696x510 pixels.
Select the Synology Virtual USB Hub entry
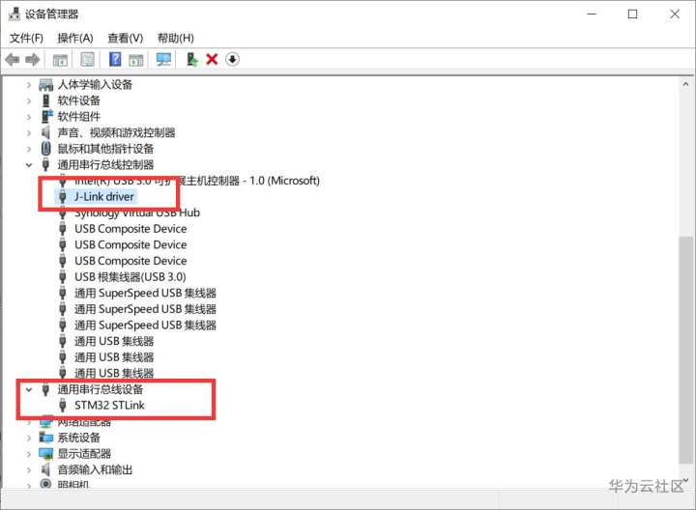pyautogui.click(x=137, y=212)
